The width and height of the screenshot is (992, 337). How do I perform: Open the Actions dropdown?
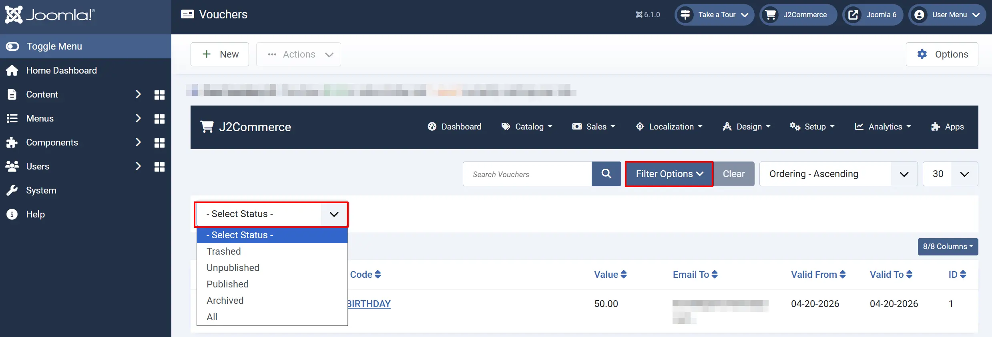299,54
